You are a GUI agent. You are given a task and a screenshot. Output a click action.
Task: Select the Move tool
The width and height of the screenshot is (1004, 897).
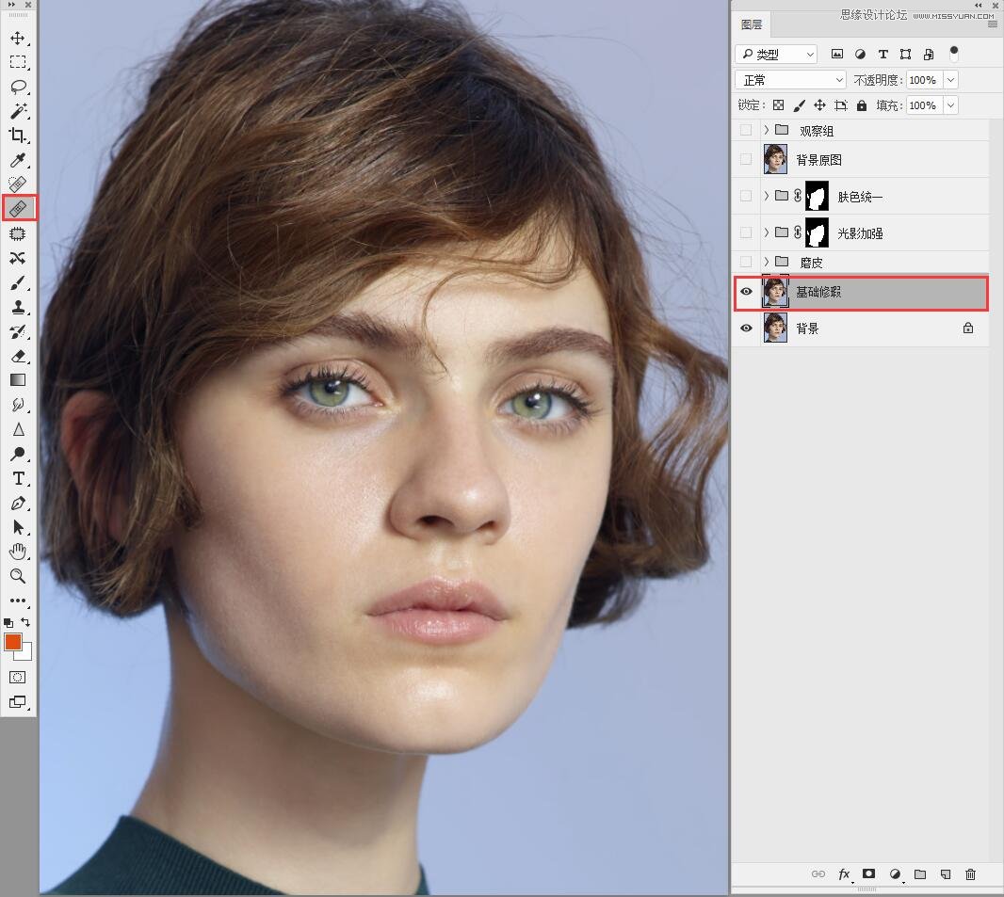point(18,39)
